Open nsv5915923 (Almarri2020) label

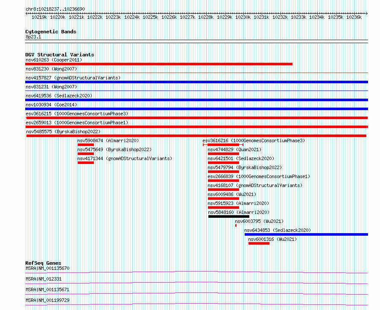(239, 203)
